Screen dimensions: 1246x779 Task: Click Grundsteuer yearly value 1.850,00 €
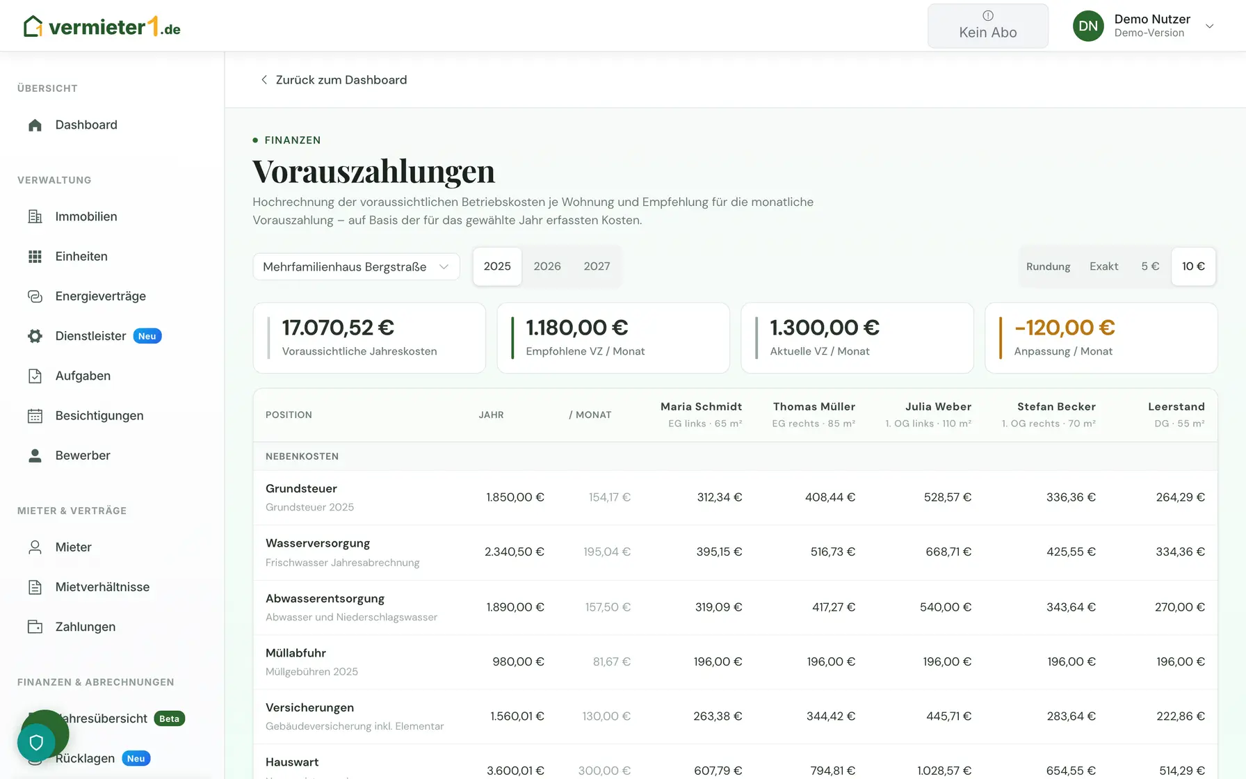[515, 497]
